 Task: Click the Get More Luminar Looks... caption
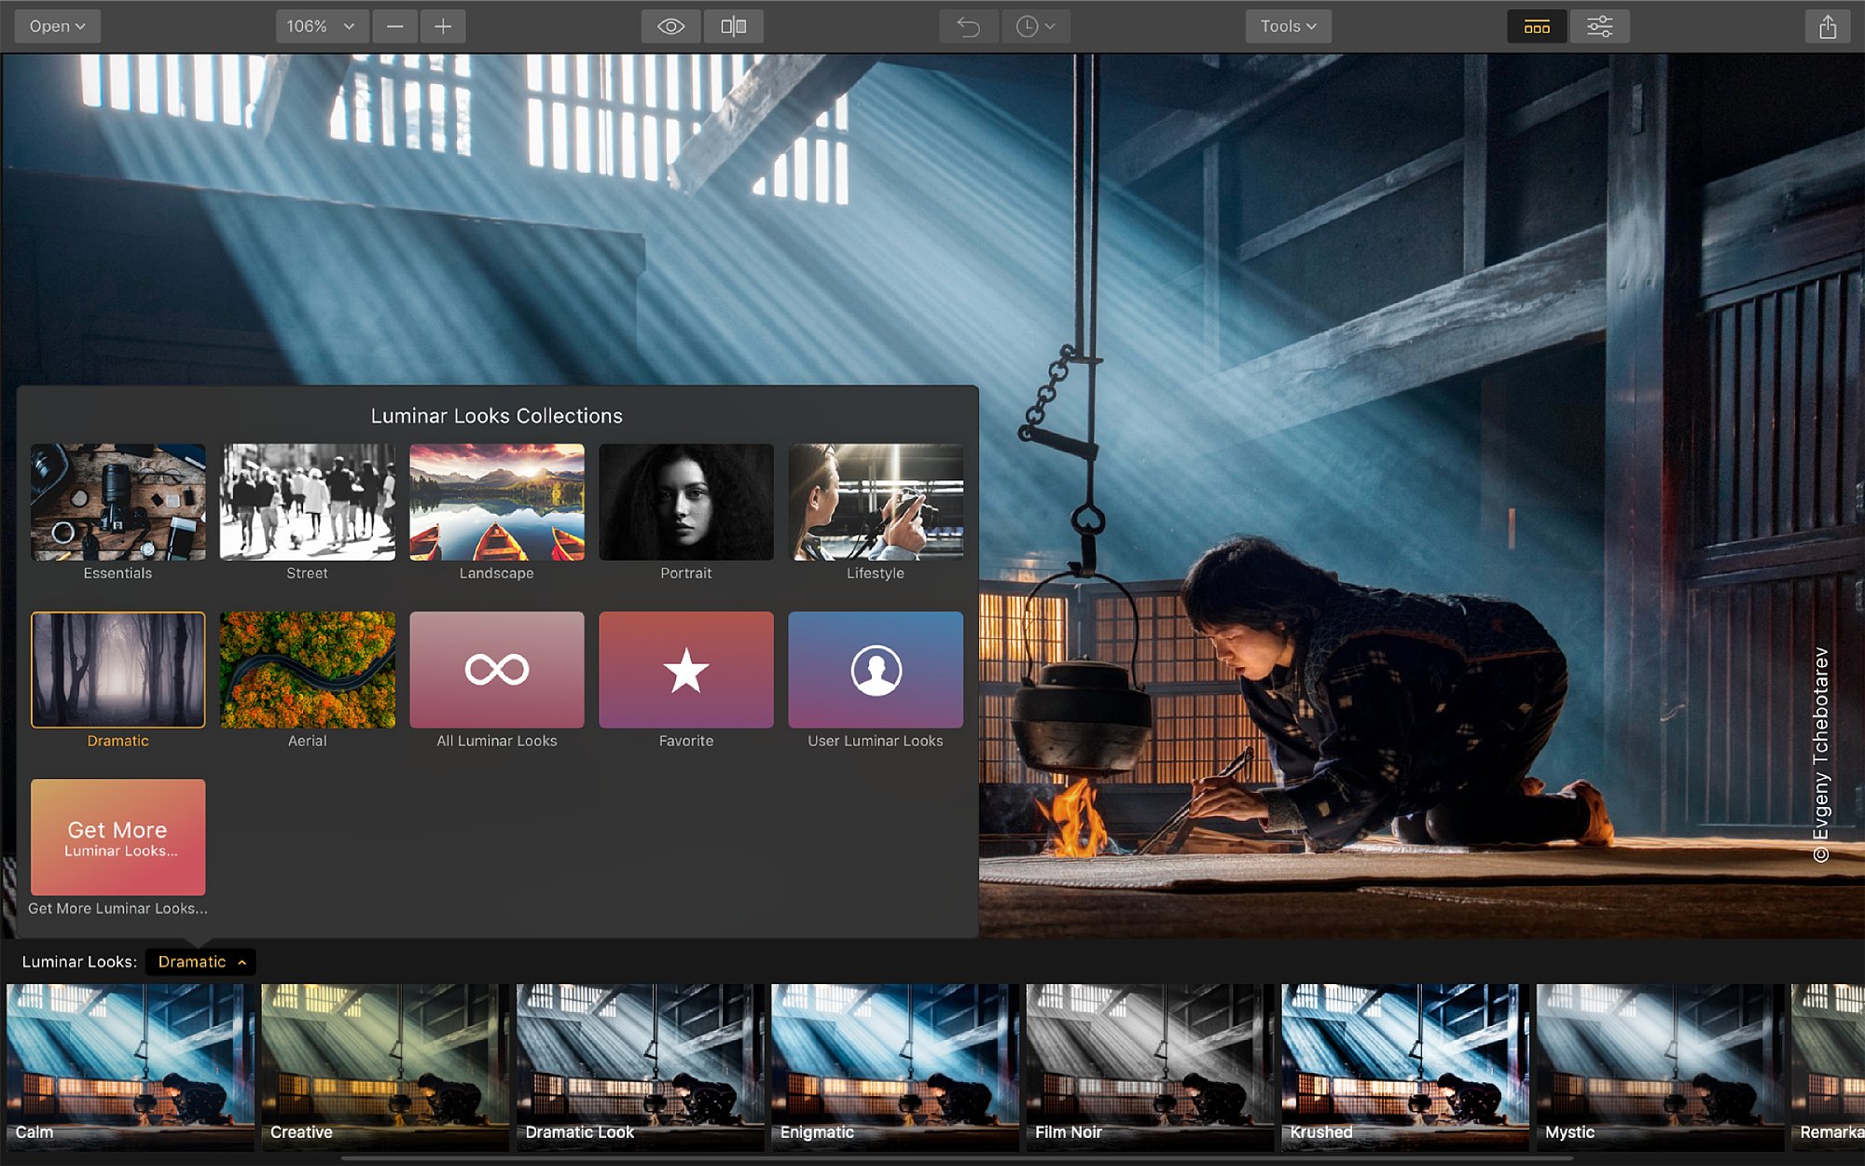point(118,909)
